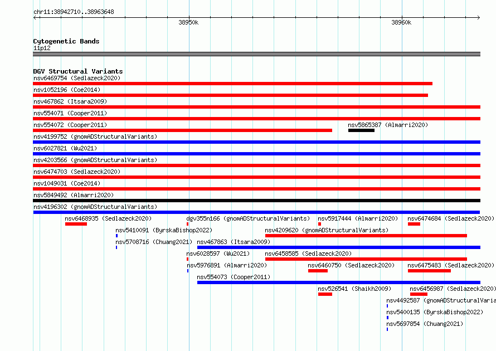The width and height of the screenshot is (496, 351).
Task: Select nsv5865387 (Almarri2020) label
Action: click(388, 125)
